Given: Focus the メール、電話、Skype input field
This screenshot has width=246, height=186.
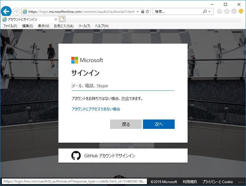Looking at the screenshot, I should click(x=123, y=86).
